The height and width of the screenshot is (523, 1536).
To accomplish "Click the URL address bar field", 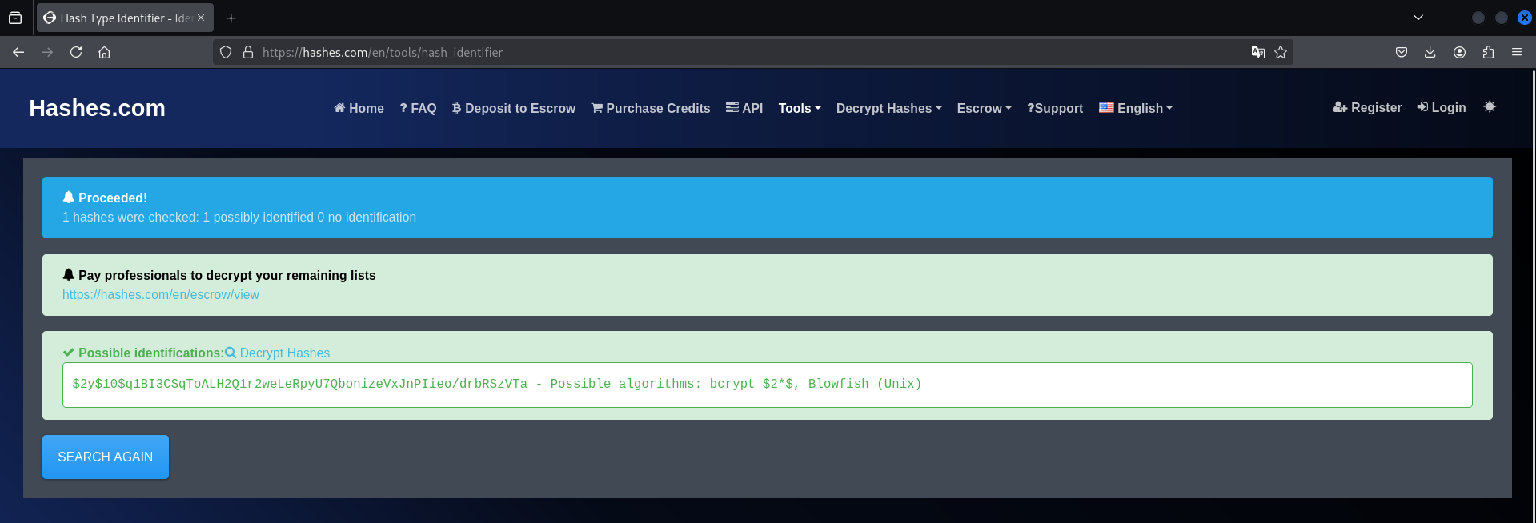I will click(720, 52).
